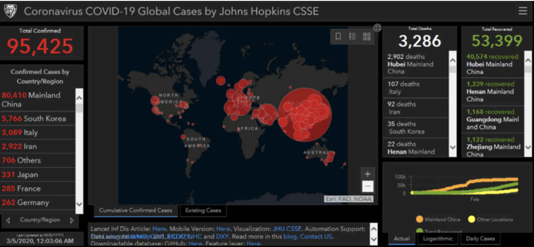Click the Johns Hopkins shield logo
The width and height of the screenshot is (534, 247).
pyautogui.click(x=11, y=11)
